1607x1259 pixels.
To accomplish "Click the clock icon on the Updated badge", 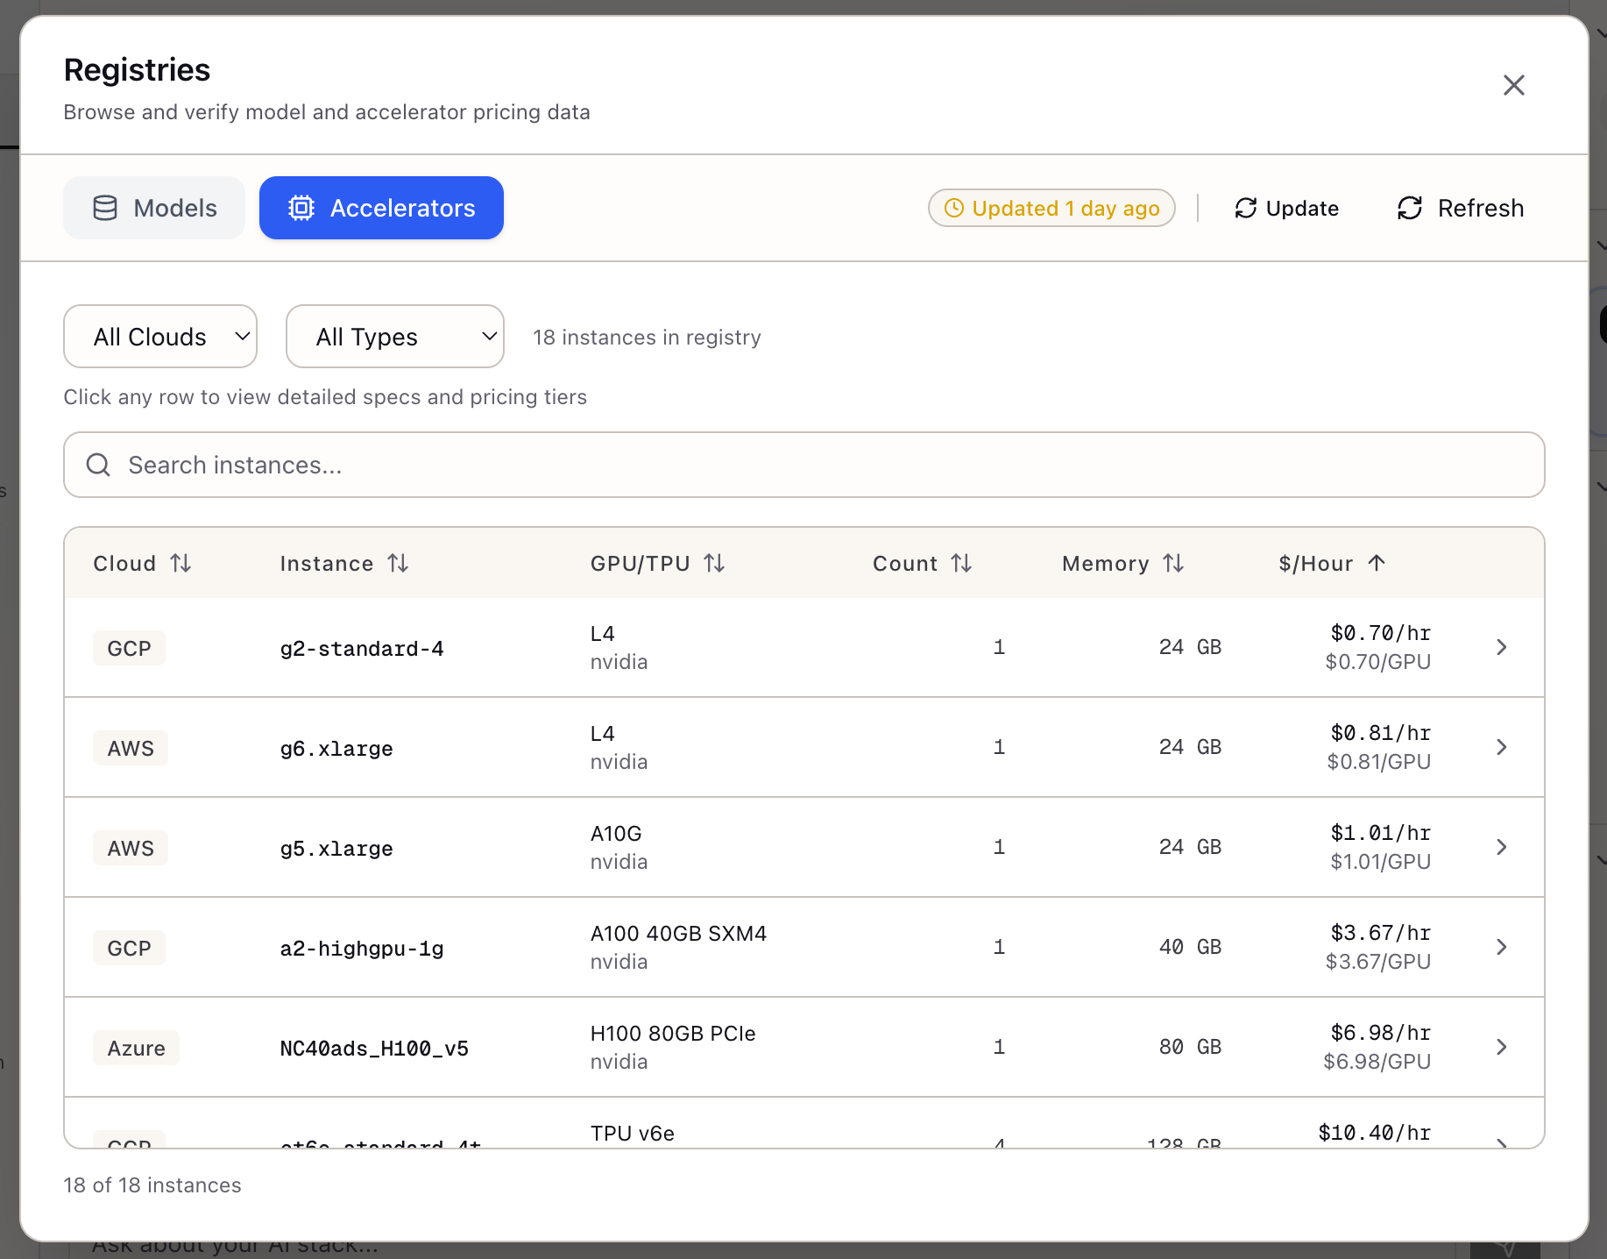I will (955, 208).
